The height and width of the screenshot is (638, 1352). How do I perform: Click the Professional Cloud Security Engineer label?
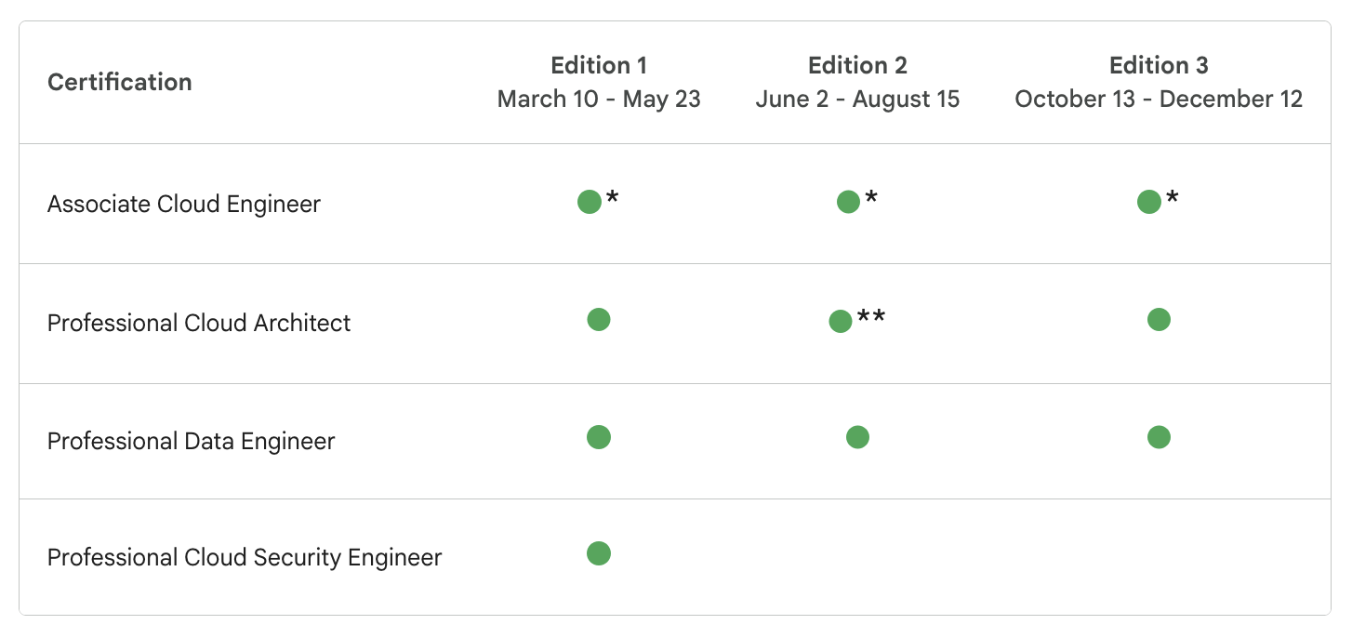245,558
